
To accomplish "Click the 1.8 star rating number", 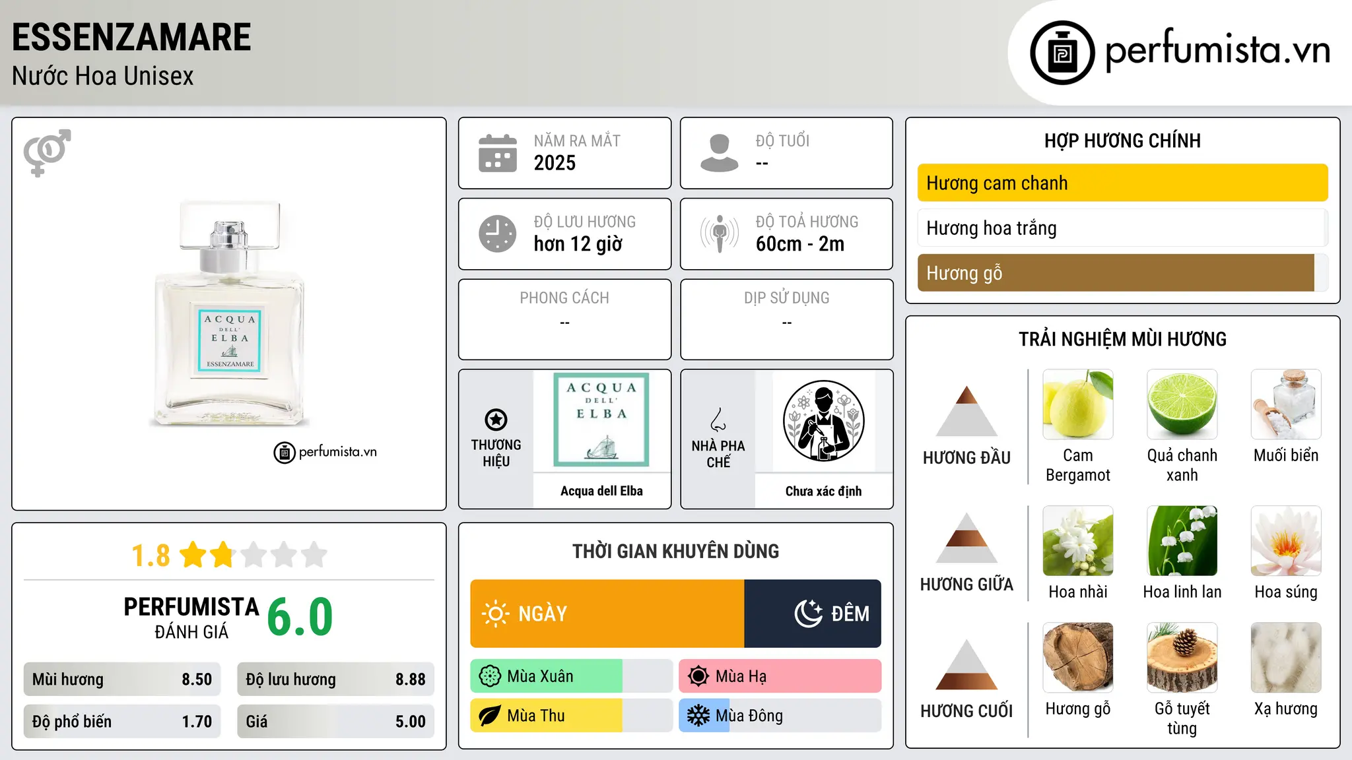I will click(151, 555).
